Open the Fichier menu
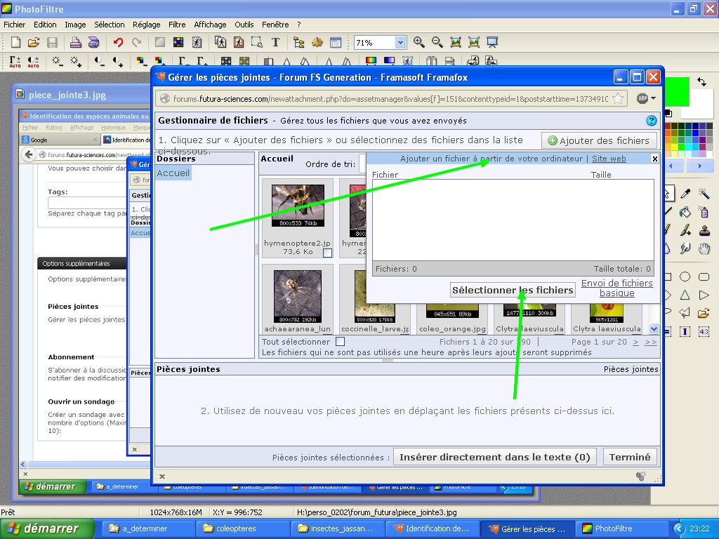Screen dimensions: 719x539 pos(14,25)
